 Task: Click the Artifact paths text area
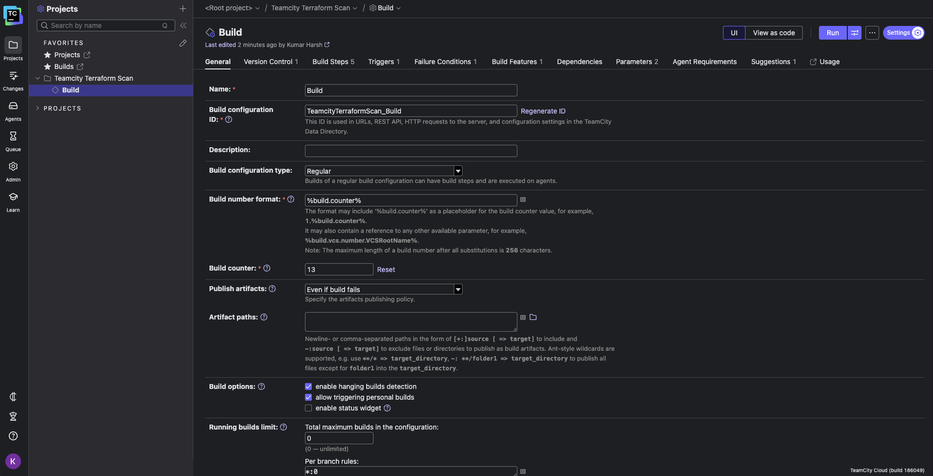point(411,322)
